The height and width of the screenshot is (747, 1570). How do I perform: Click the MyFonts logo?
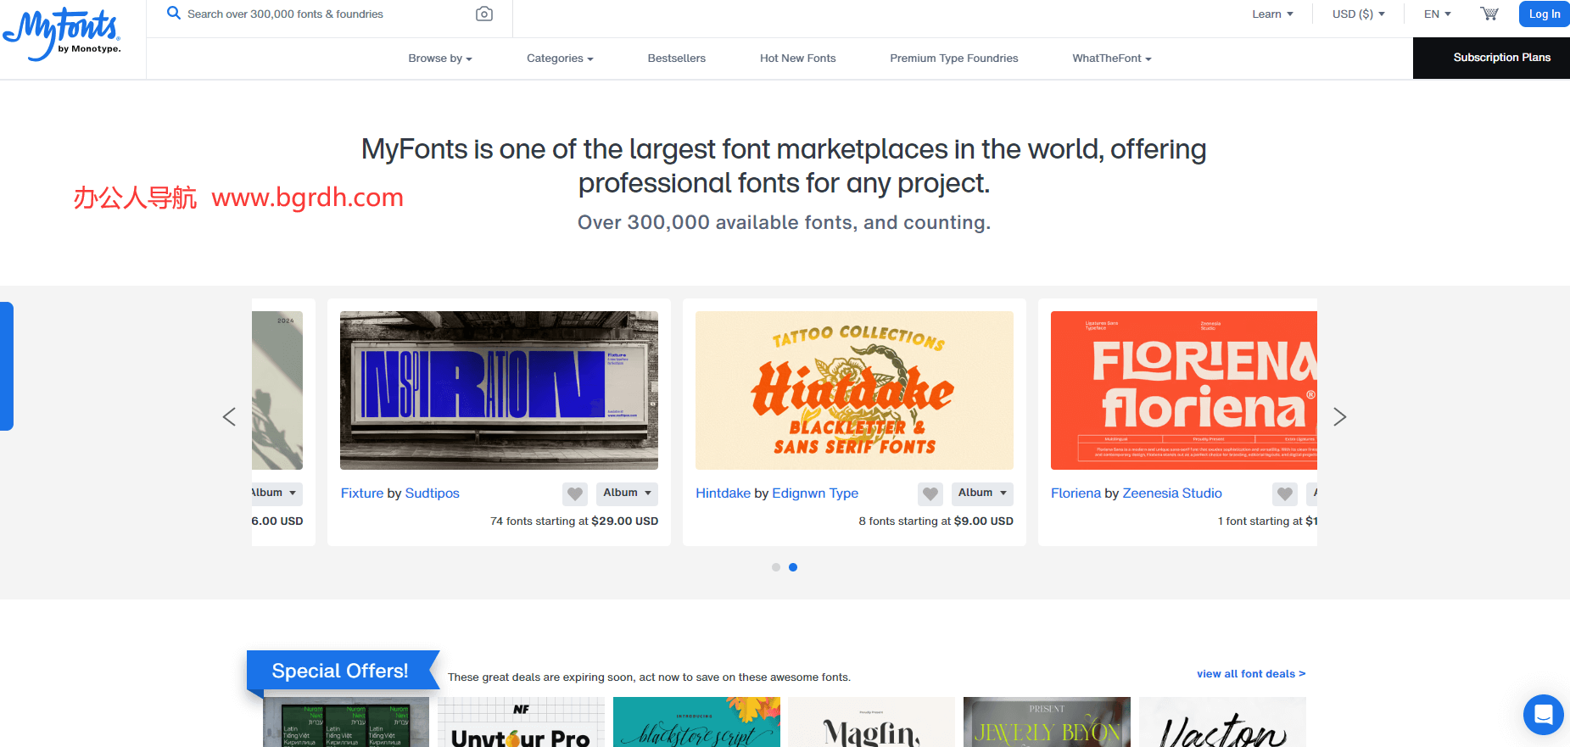point(62,34)
